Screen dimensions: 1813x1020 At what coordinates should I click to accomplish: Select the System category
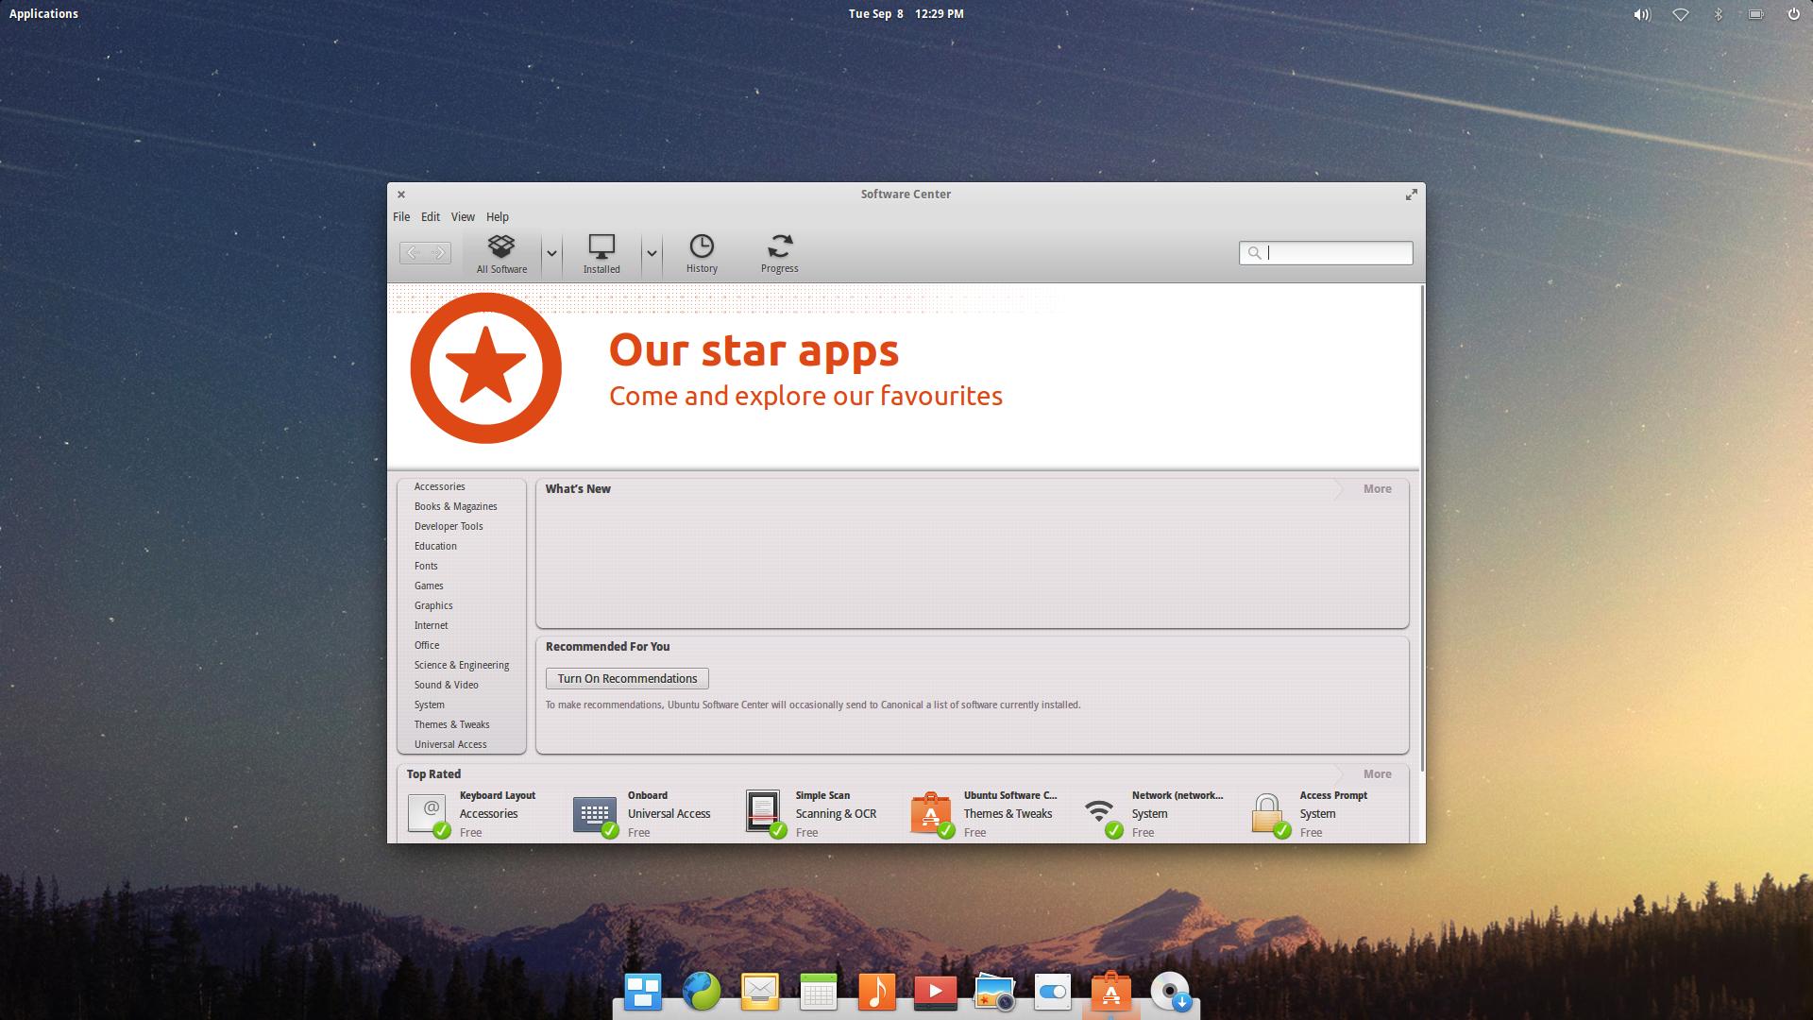(x=429, y=705)
